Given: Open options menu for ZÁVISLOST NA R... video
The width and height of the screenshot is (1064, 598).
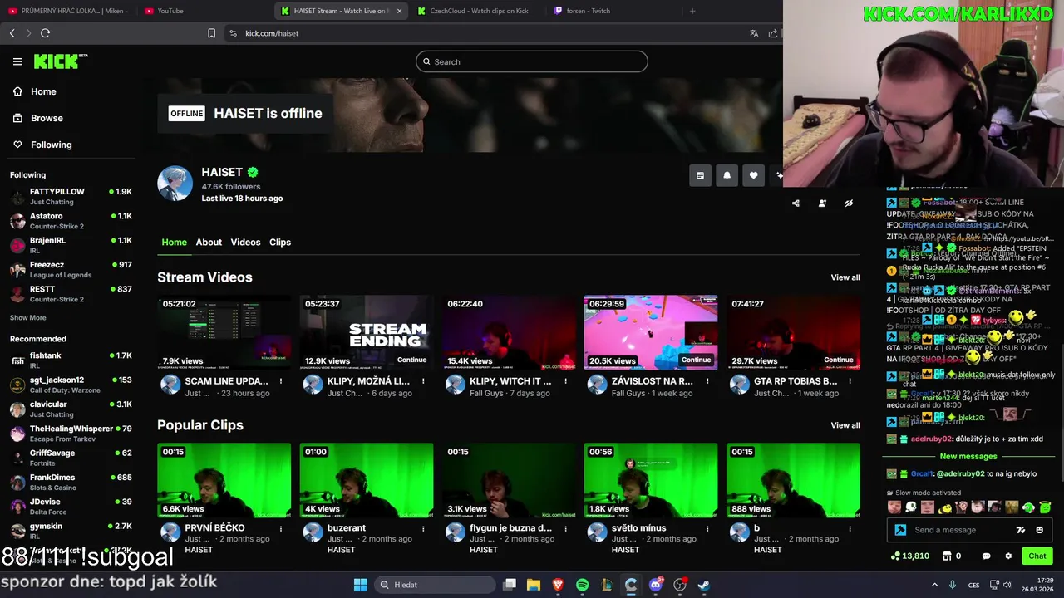Looking at the screenshot, I should [707, 381].
